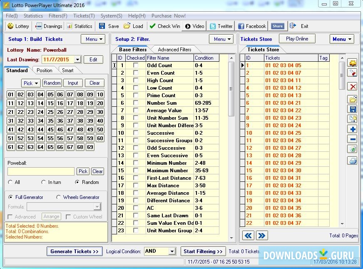Screen dimensions: 363x269
Task: Click the yellow star icon in Tickets Store
Action: tap(352, 63)
